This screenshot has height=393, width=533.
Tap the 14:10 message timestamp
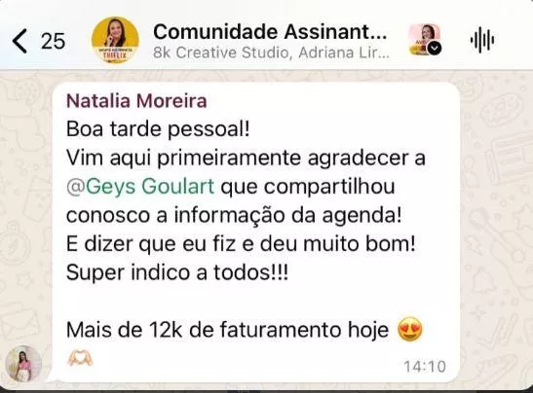click(x=425, y=367)
